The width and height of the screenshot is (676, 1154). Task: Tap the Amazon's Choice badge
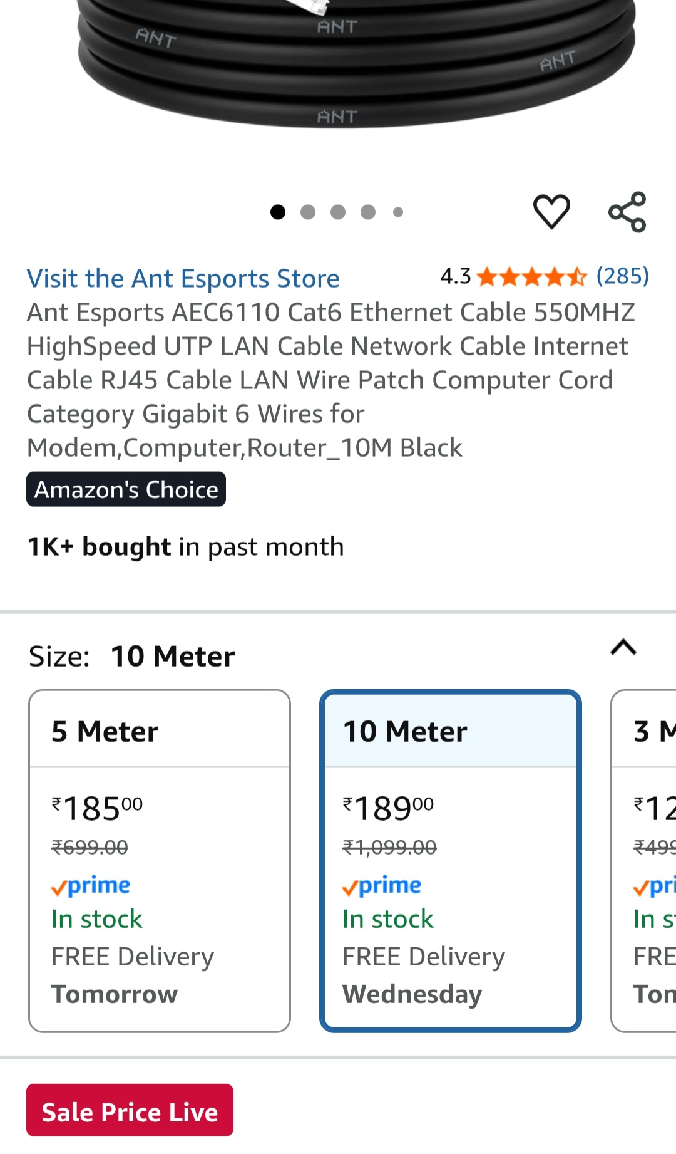tap(126, 489)
